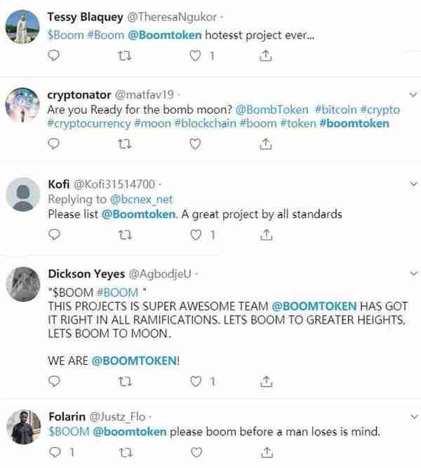The width and height of the screenshot is (421, 468).
Task: Like the cryptonator tweet
Action: coord(195,144)
